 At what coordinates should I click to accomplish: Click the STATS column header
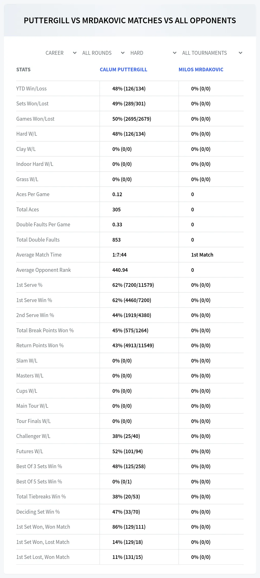point(23,70)
